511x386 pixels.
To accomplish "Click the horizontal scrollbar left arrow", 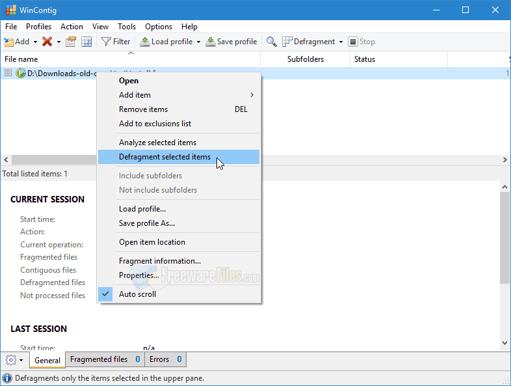I will tap(6, 160).
